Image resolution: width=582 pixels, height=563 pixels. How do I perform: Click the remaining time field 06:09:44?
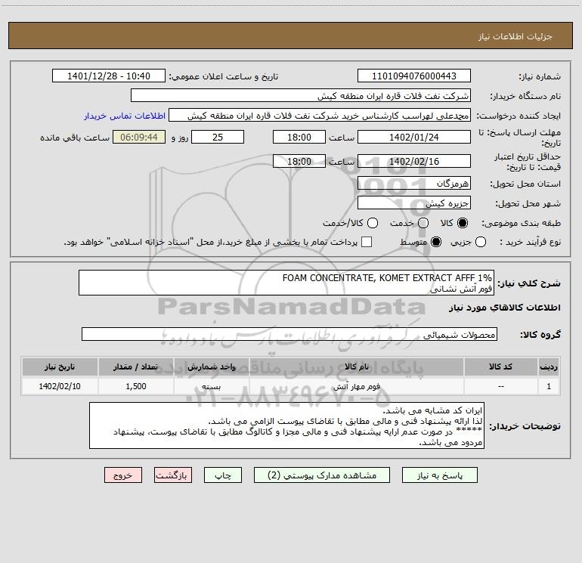[x=139, y=137]
